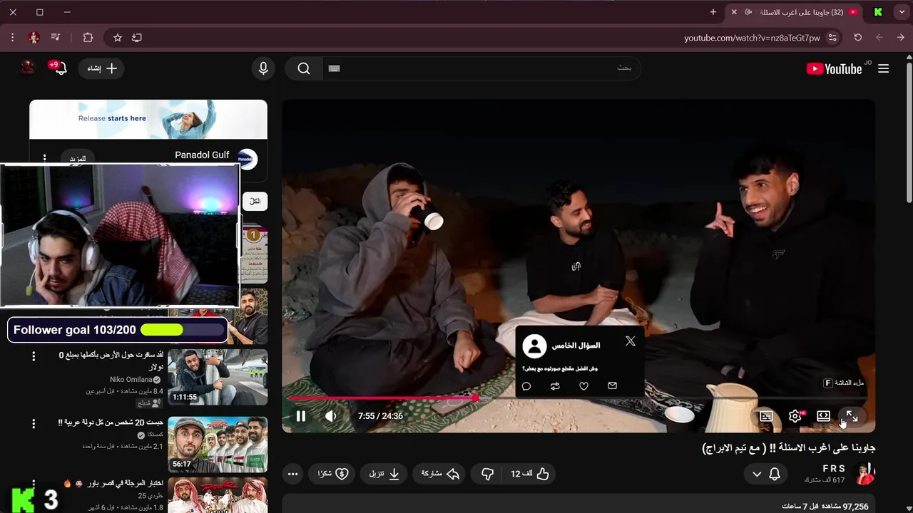Click للمزيد on Panadol Gulf ad
The width and height of the screenshot is (913, 513).
[78, 159]
